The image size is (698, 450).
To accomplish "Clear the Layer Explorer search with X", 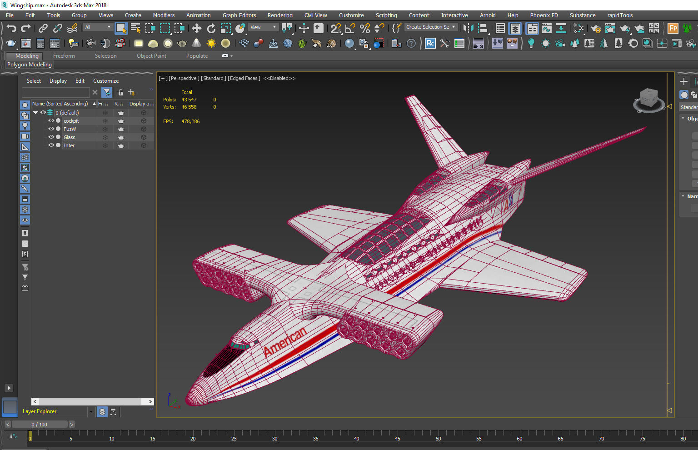I will click(95, 92).
